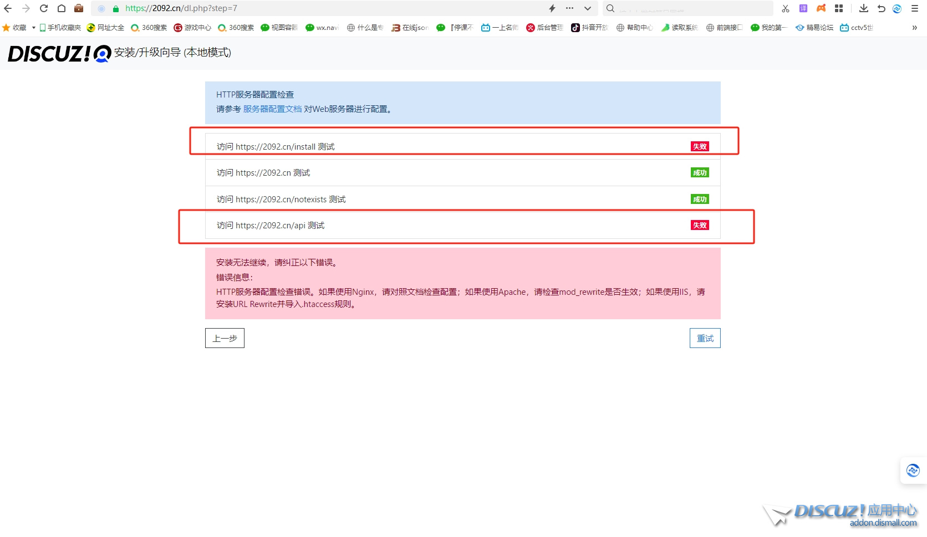The image size is (927, 537).
Task: Click the orange game controller icon
Action: [821, 8]
